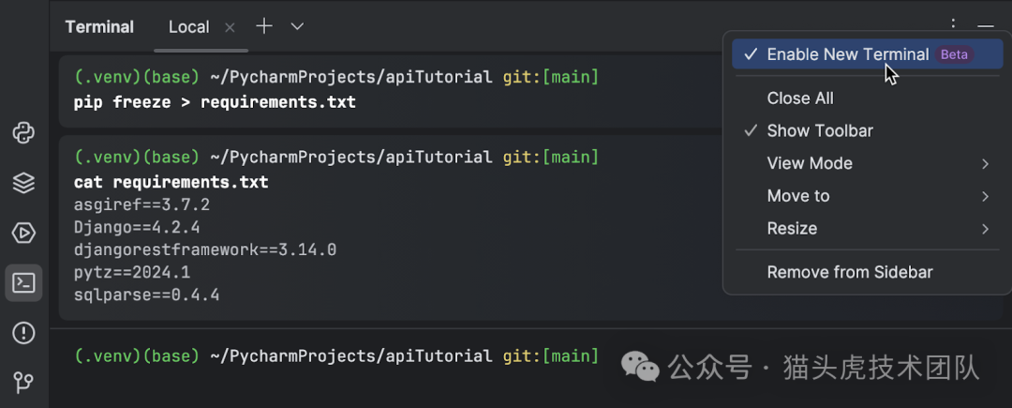
Task: Select the Local terminal tab
Action: pos(188,27)
